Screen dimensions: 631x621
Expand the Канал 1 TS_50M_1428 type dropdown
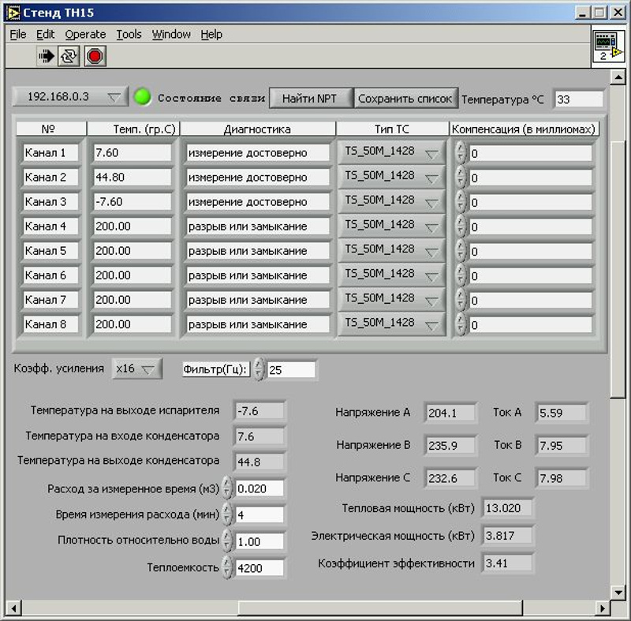[x=392, y=152]
